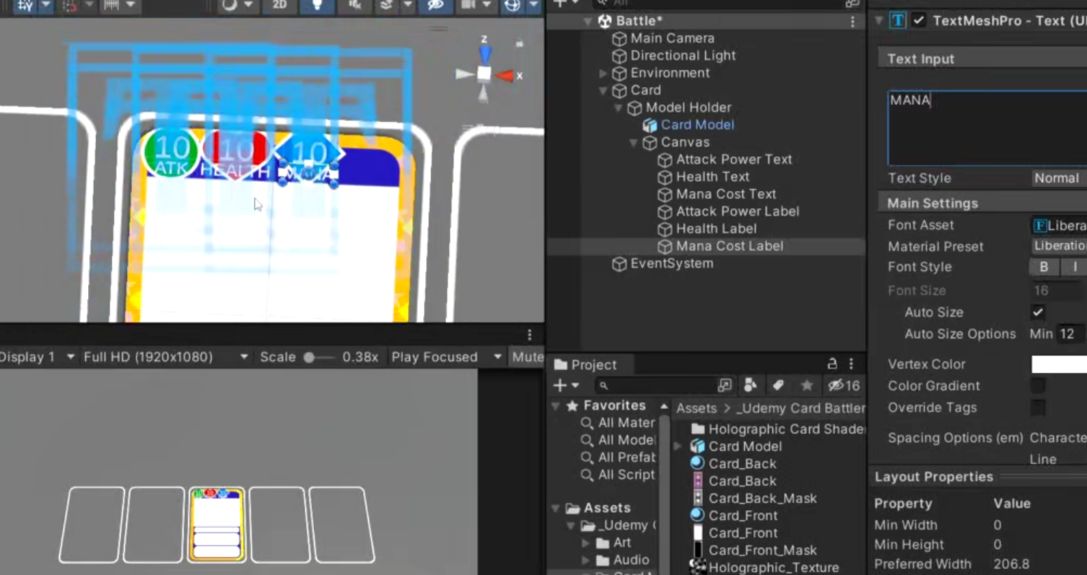This screenshot has height=575, width=1087.
Task: Open the Vertex Color white swatch
Action: point(1059,364)
